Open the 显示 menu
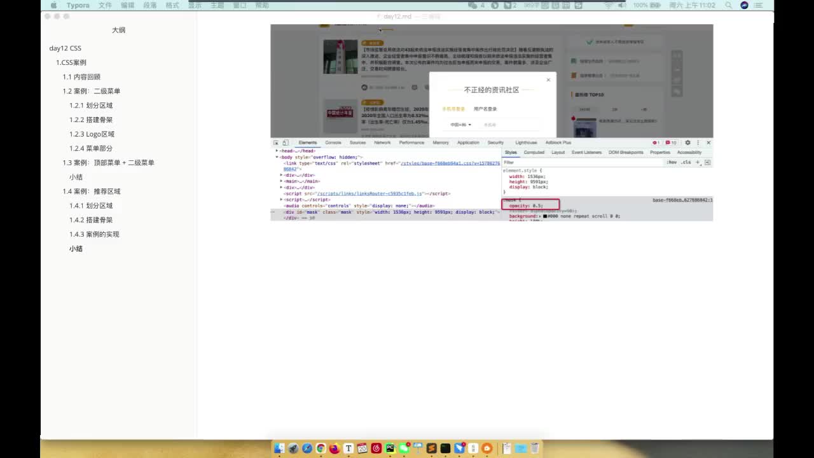Screen dimensions: 814x458 click(x=195, y=5)
